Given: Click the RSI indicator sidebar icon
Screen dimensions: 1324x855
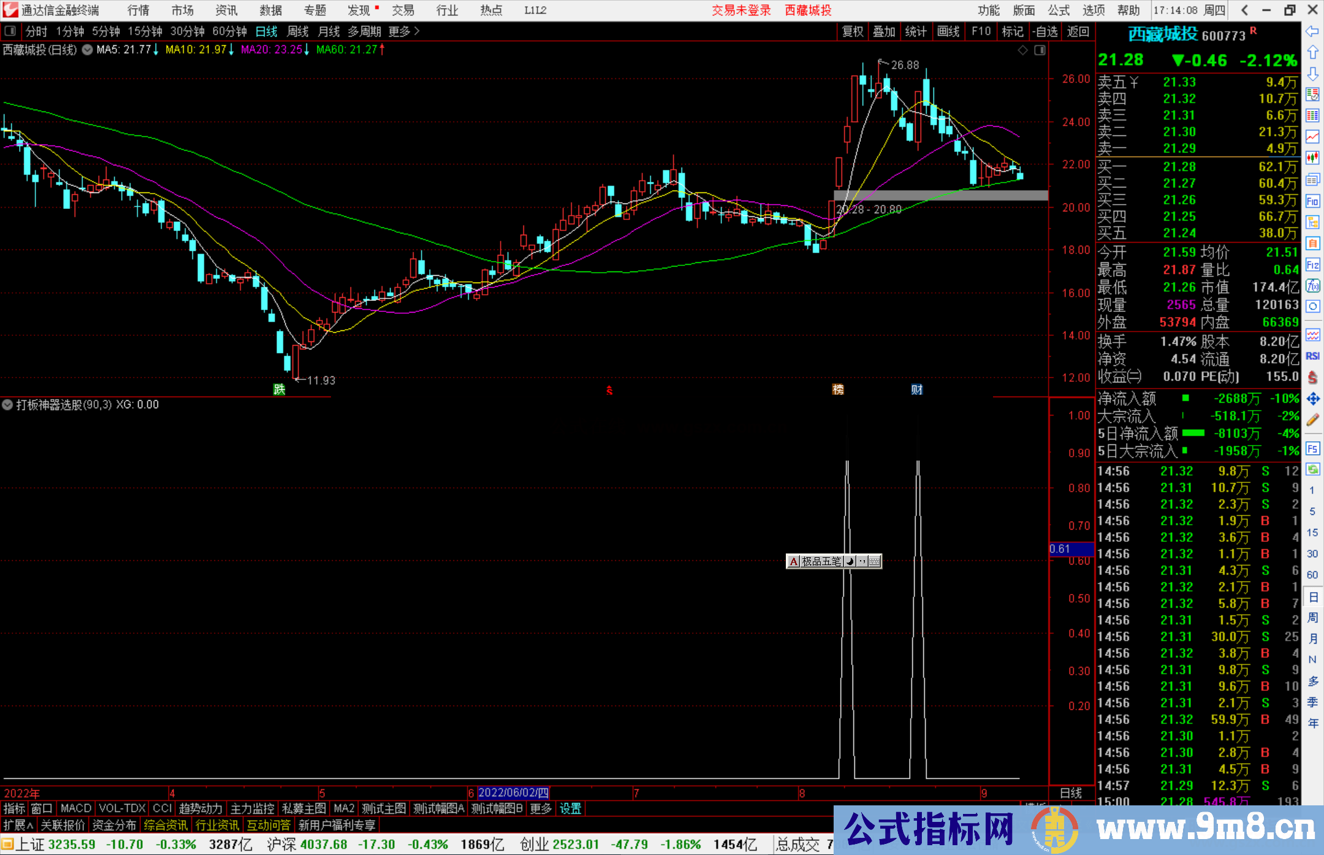Looking at the screenshot, I should 1312,356.
